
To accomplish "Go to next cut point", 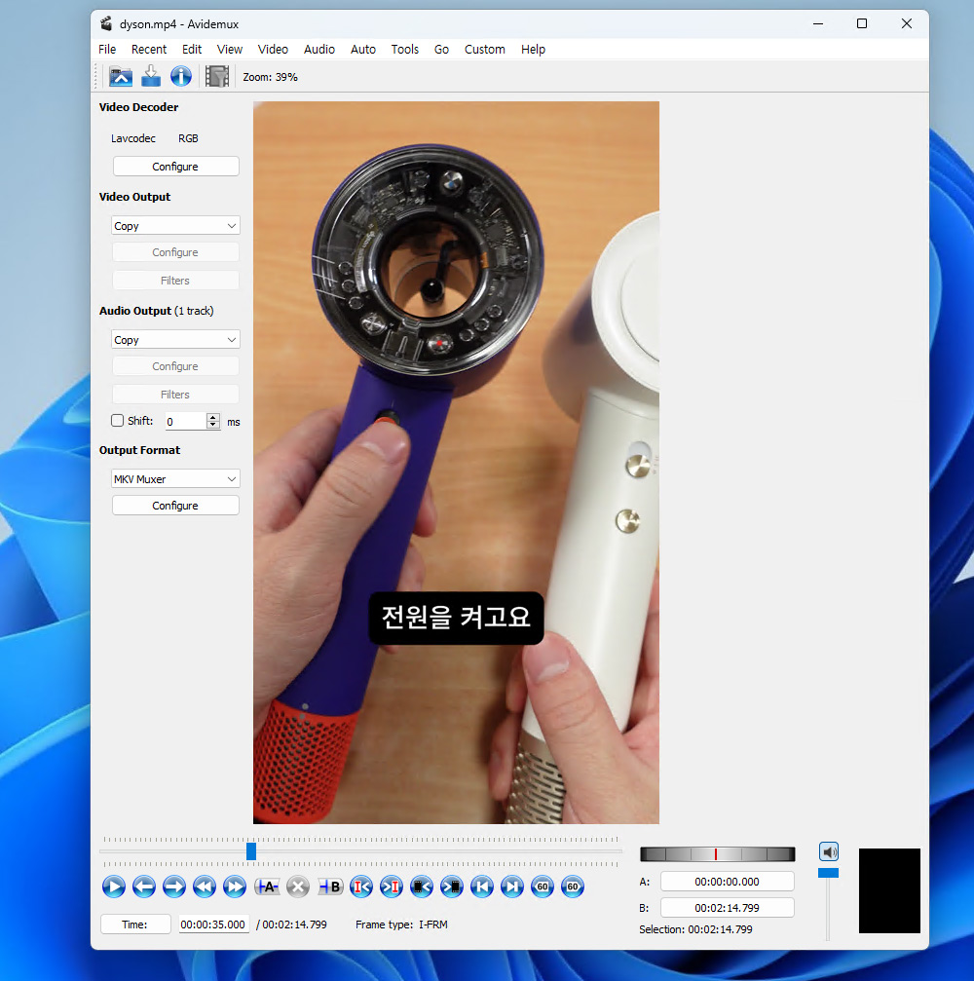I will pyautogui.click(x=392, y=887).
